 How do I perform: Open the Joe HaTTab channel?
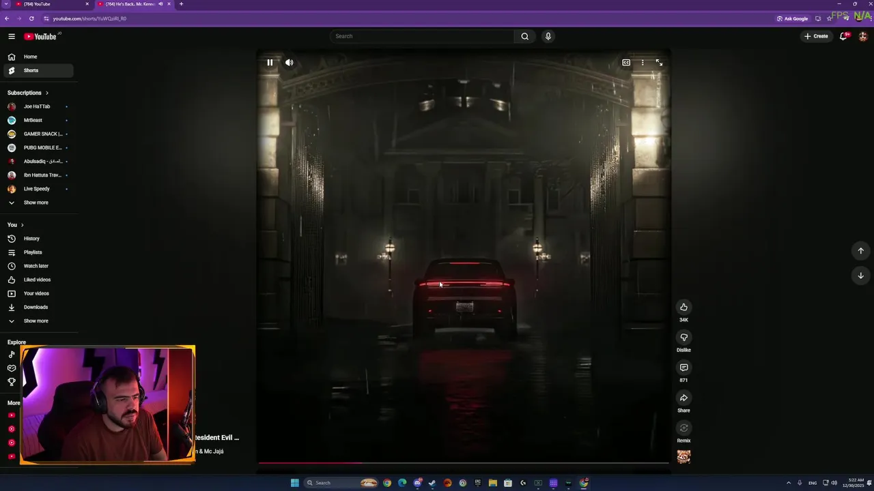coord(38,106)
